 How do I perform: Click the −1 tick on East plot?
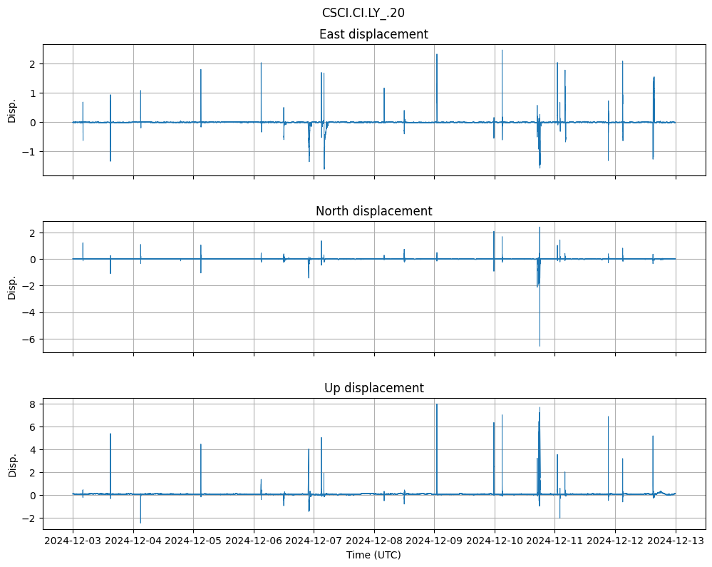[29, 151]
